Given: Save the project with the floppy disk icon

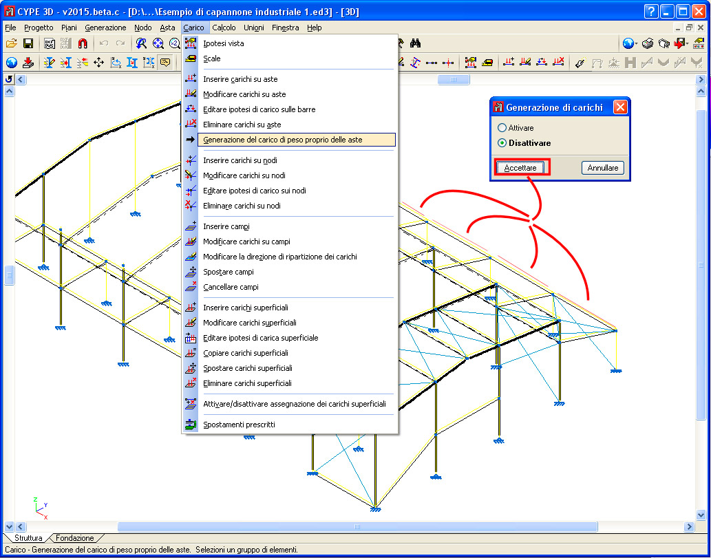Looking at the screenshot, I should [x=28, y=43].
